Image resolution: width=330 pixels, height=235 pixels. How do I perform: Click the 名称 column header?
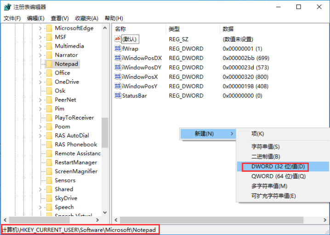[139, 29]
